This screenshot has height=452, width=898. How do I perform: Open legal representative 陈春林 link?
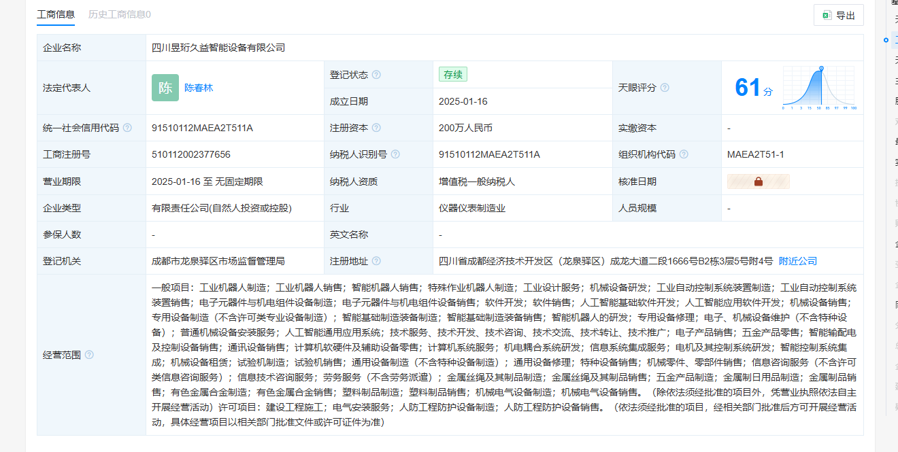(199, 88)
